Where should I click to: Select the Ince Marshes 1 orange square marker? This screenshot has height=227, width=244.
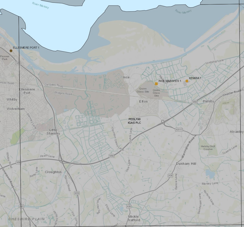156,84
